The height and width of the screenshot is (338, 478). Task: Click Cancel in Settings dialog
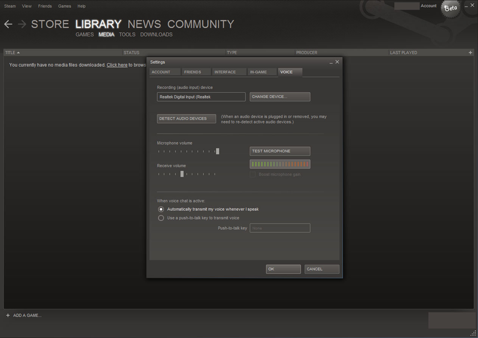321,269
